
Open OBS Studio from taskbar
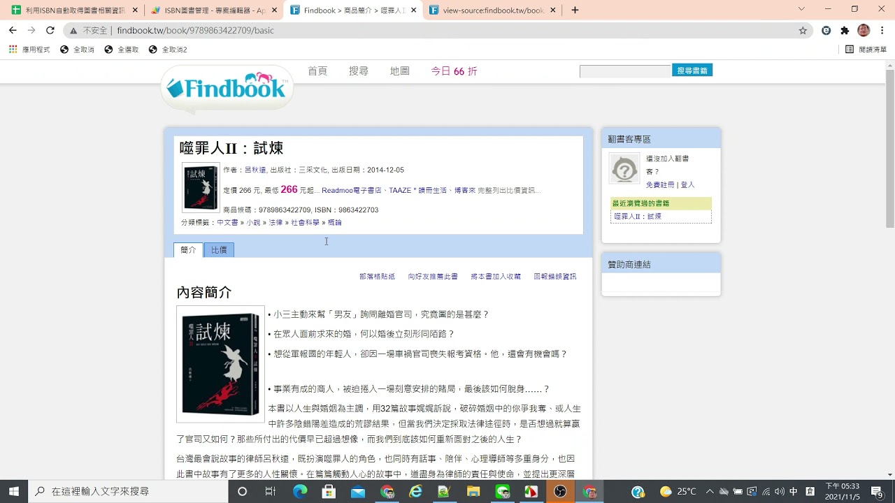pyautogui.click(x=560, y=491)
